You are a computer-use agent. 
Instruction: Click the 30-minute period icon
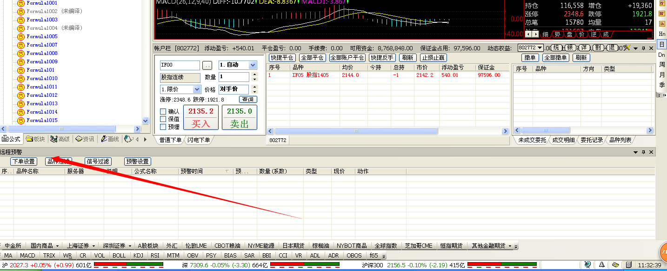pos(662,13)
